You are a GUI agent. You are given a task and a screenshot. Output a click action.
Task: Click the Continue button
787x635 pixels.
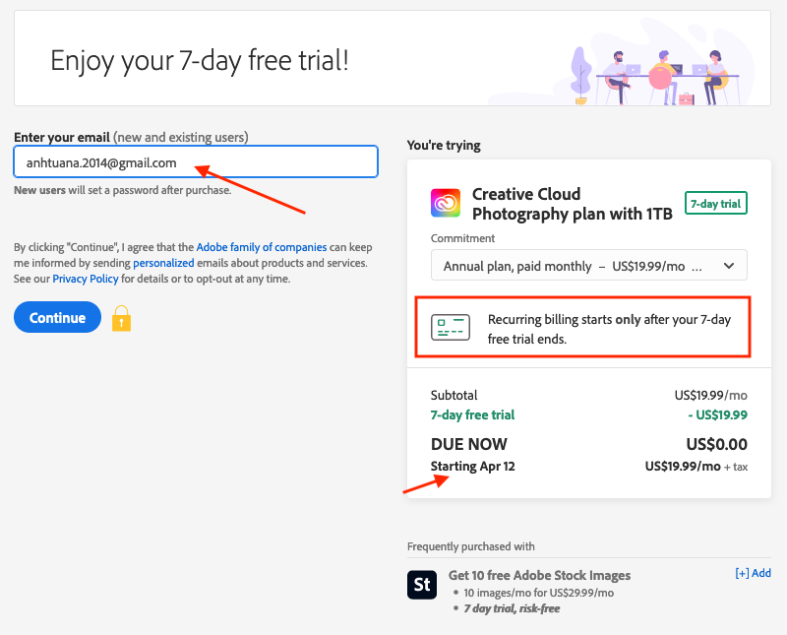pos(57,317)
